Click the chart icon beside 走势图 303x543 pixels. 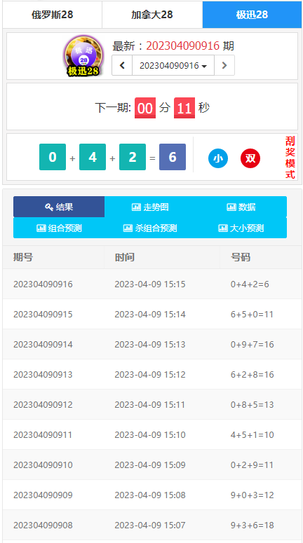click(x=136, y=207)
